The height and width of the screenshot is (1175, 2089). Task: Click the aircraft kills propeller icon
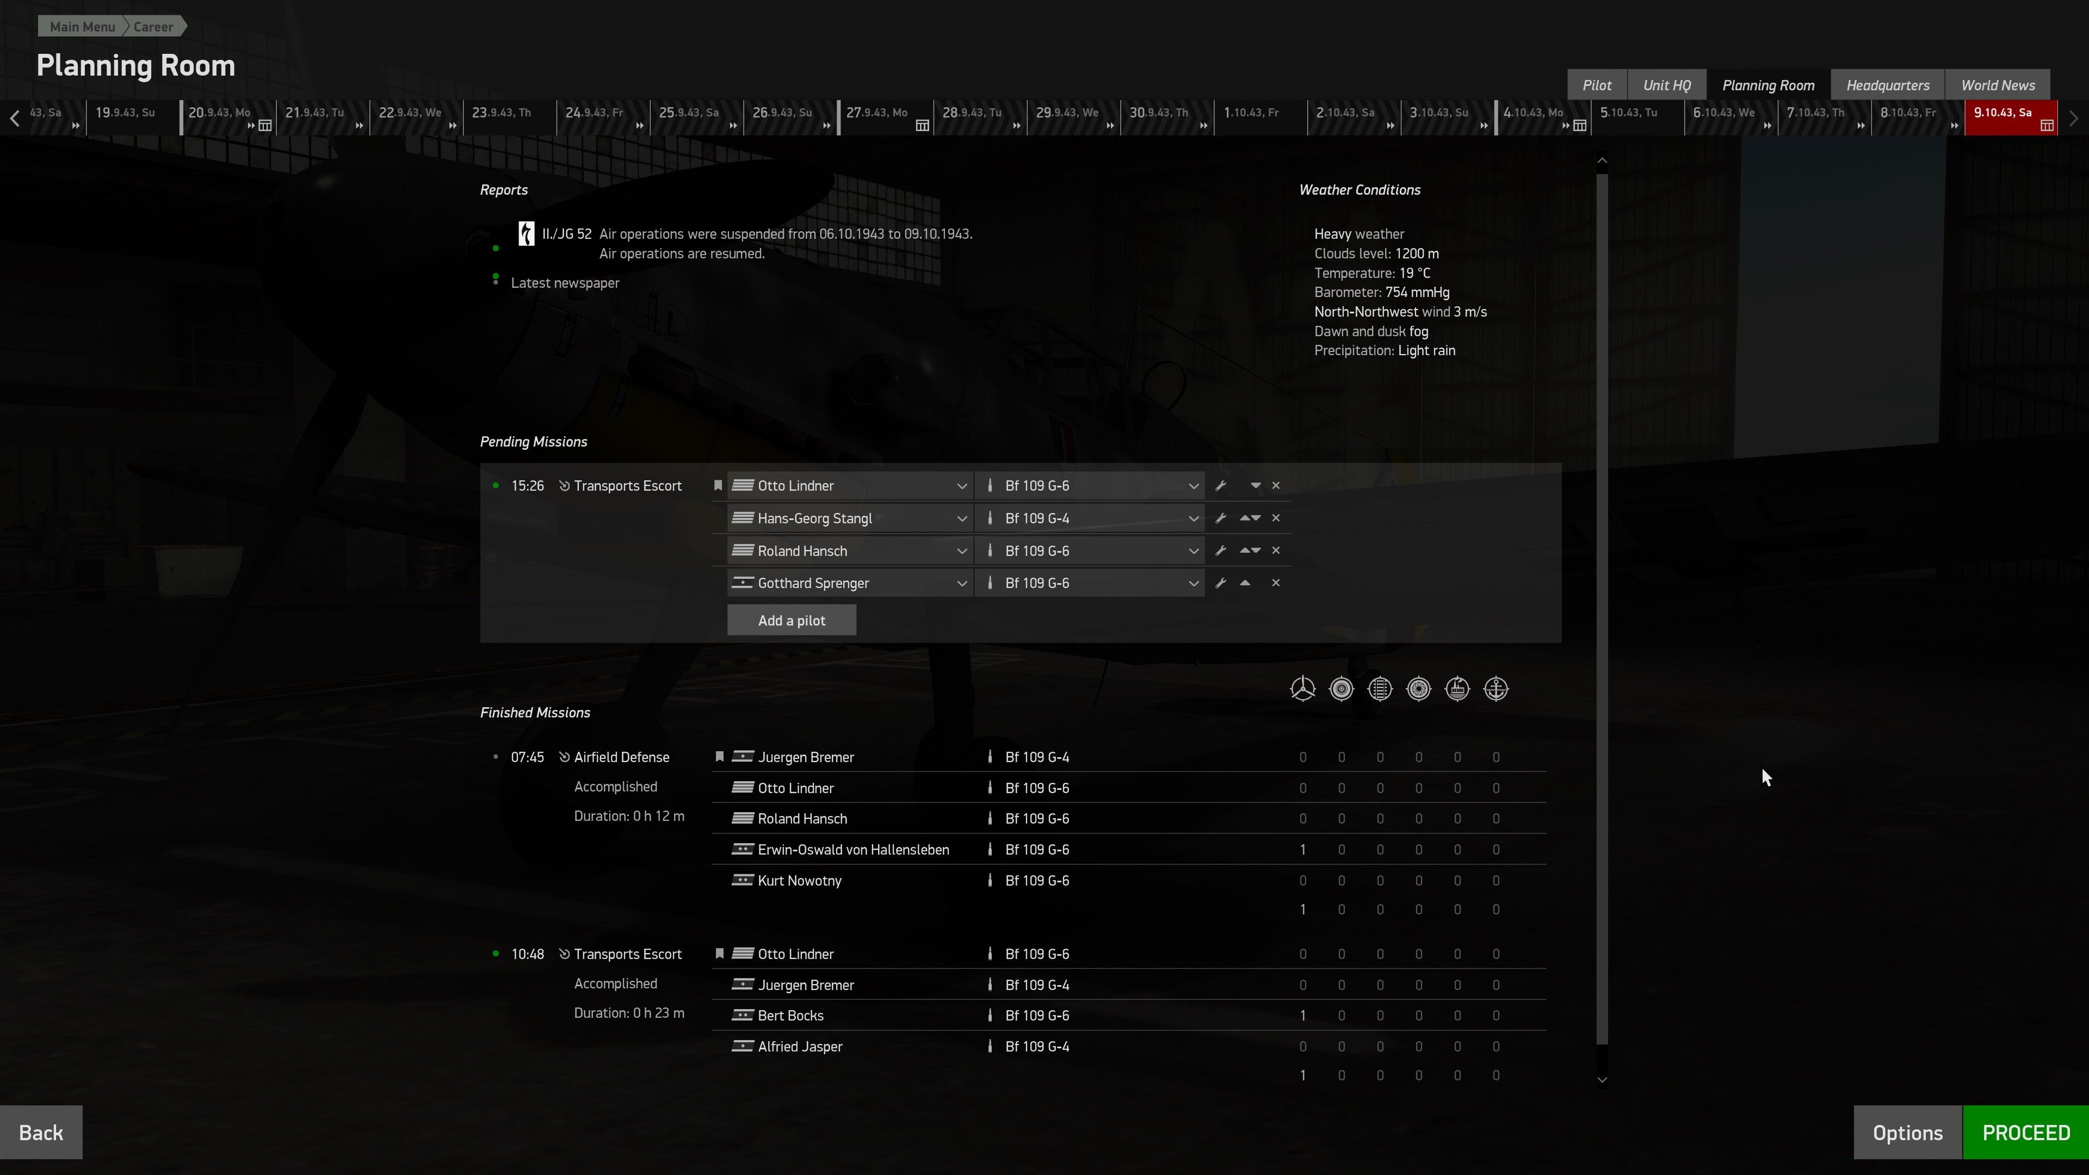[x=1302, y=689]
